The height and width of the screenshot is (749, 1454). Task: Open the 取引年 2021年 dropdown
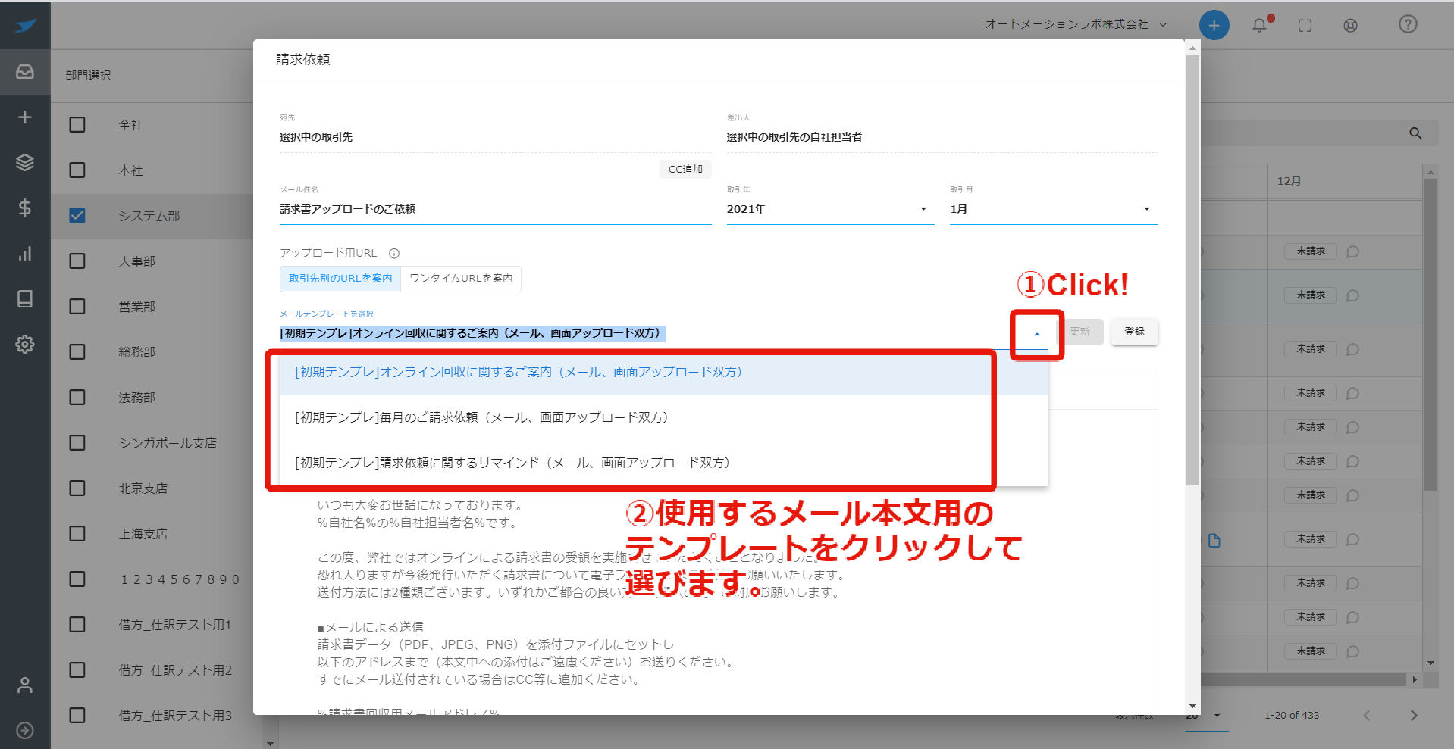830,209
